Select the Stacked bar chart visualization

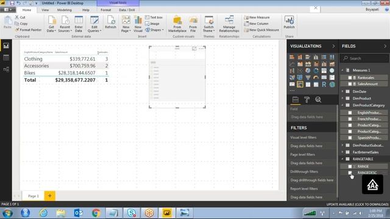click(292, 57)
